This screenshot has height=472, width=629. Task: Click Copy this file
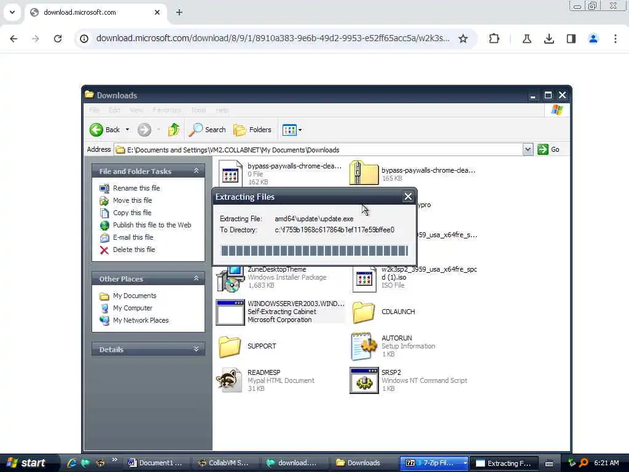click(132, 213)
